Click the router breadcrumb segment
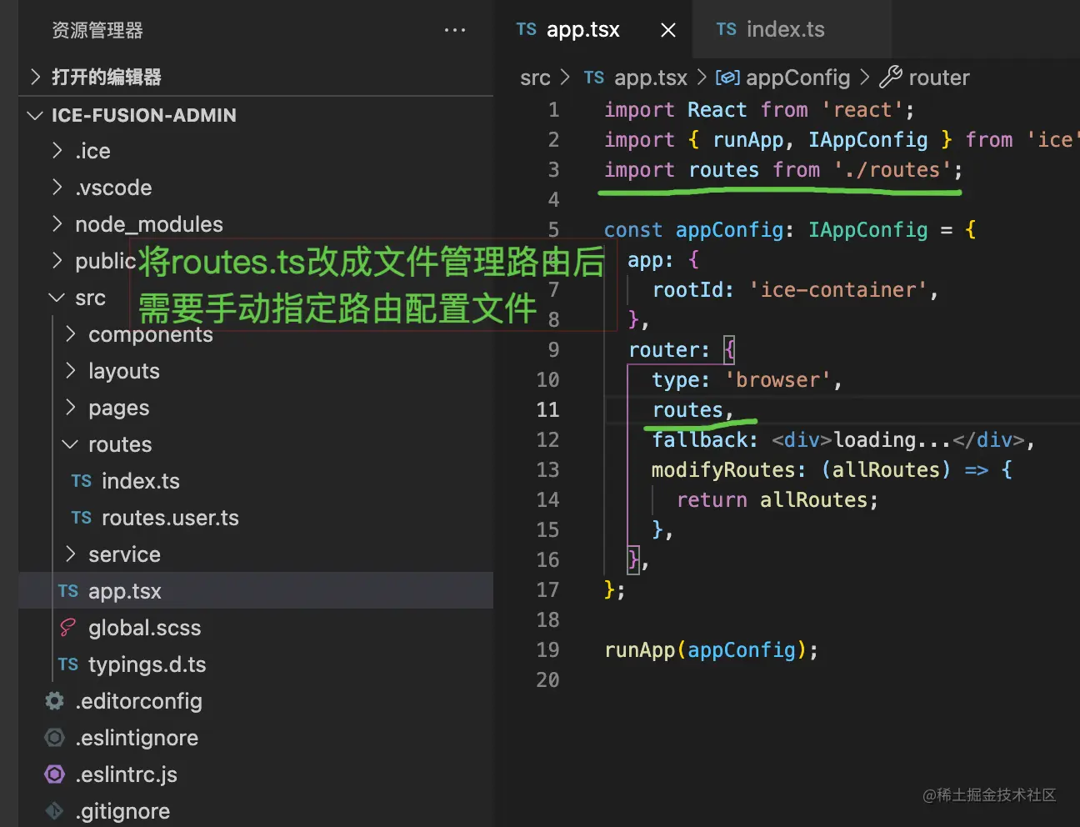This screenshot has width=1080, height=827. point(939,78)
